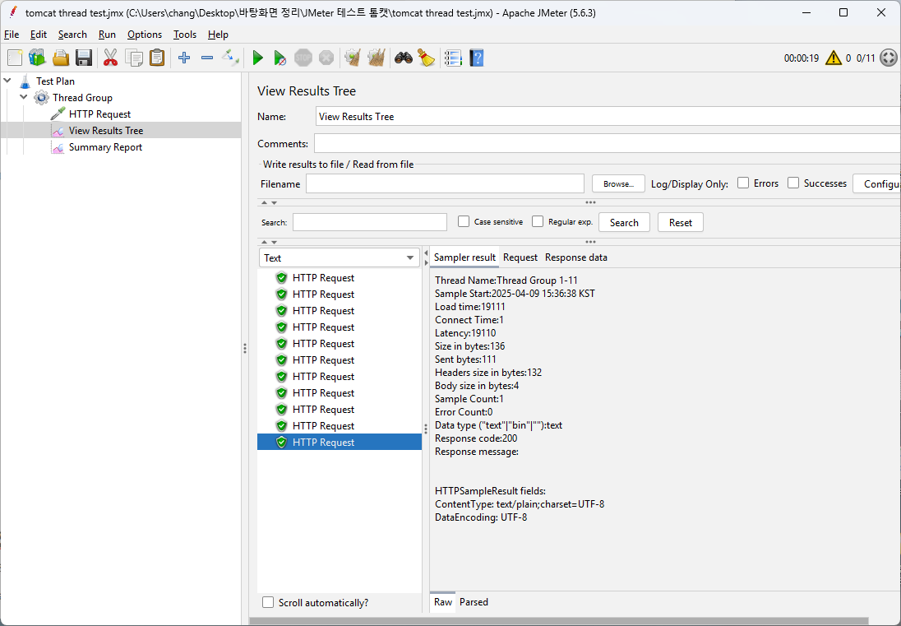Click the Configure button
This screenshot has width=901, height=626.
click(877, 184)
